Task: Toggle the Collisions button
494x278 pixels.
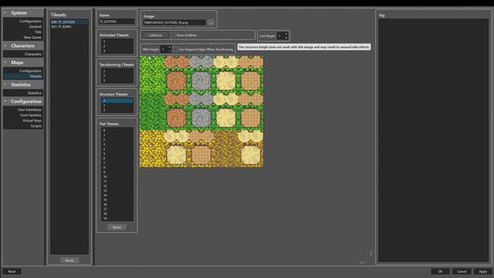Action: coord(155,35)
